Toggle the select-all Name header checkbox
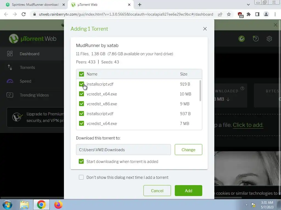281x210 pixels. point(81,74)
